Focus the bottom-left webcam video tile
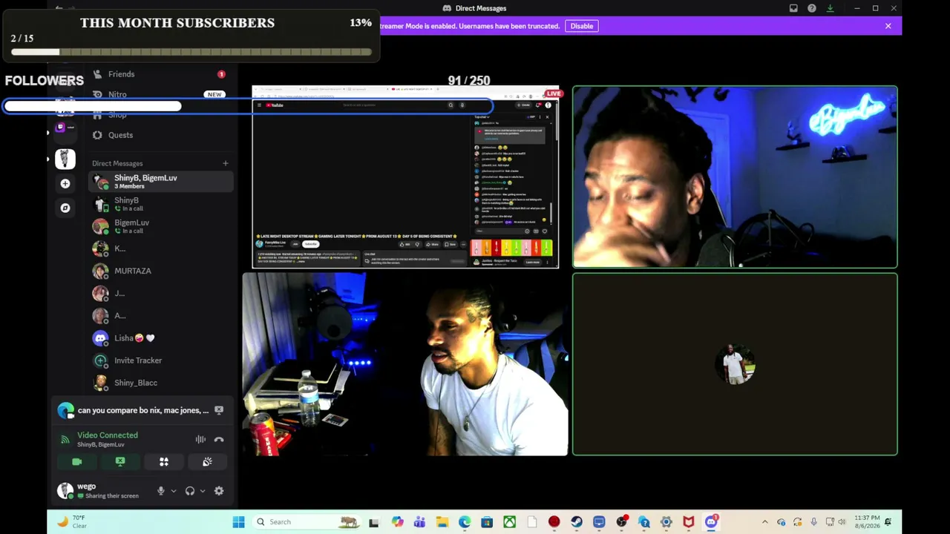The width and height of the screenshot is (950, 534). (405, 364)
